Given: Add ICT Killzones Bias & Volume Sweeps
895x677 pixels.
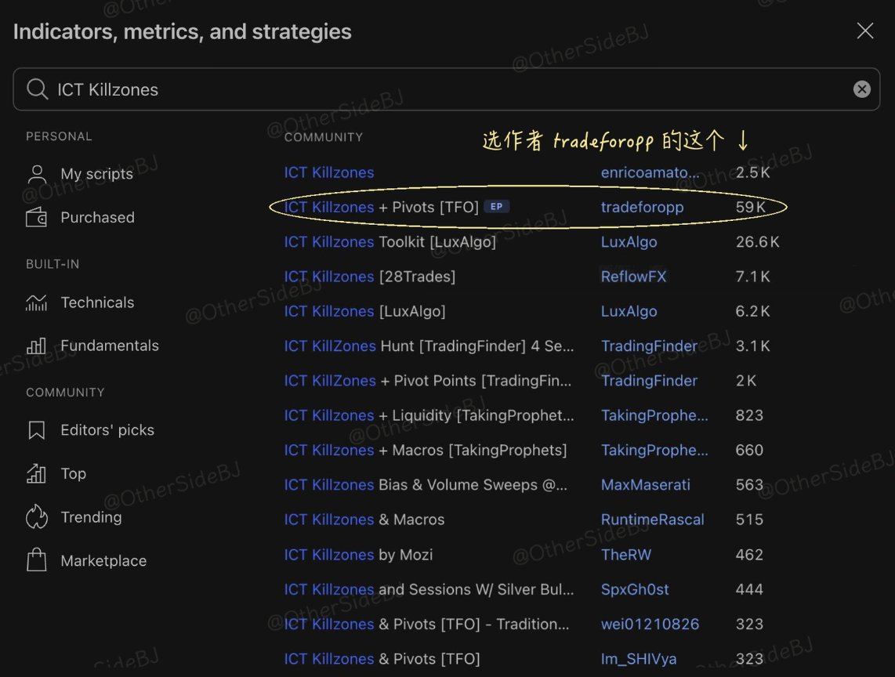Looking at the screenshot, I should point(426,485).
